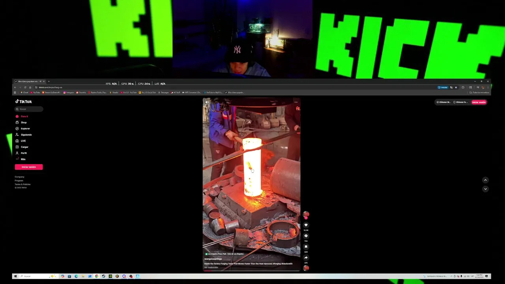Open the Windows Start menu

tap(15, 276)
